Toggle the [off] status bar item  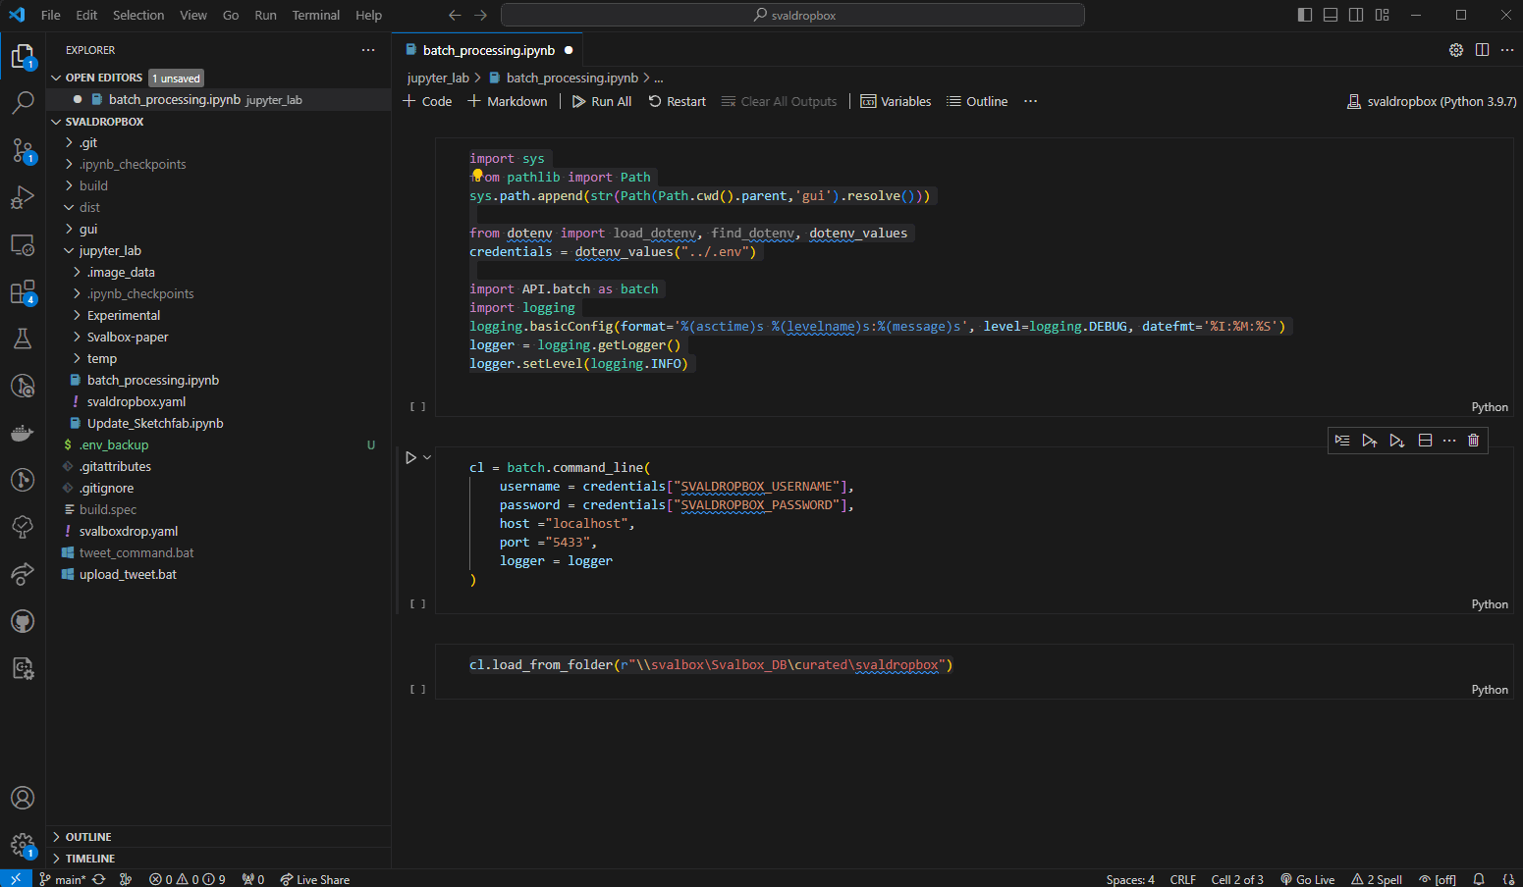(1438, 879)
